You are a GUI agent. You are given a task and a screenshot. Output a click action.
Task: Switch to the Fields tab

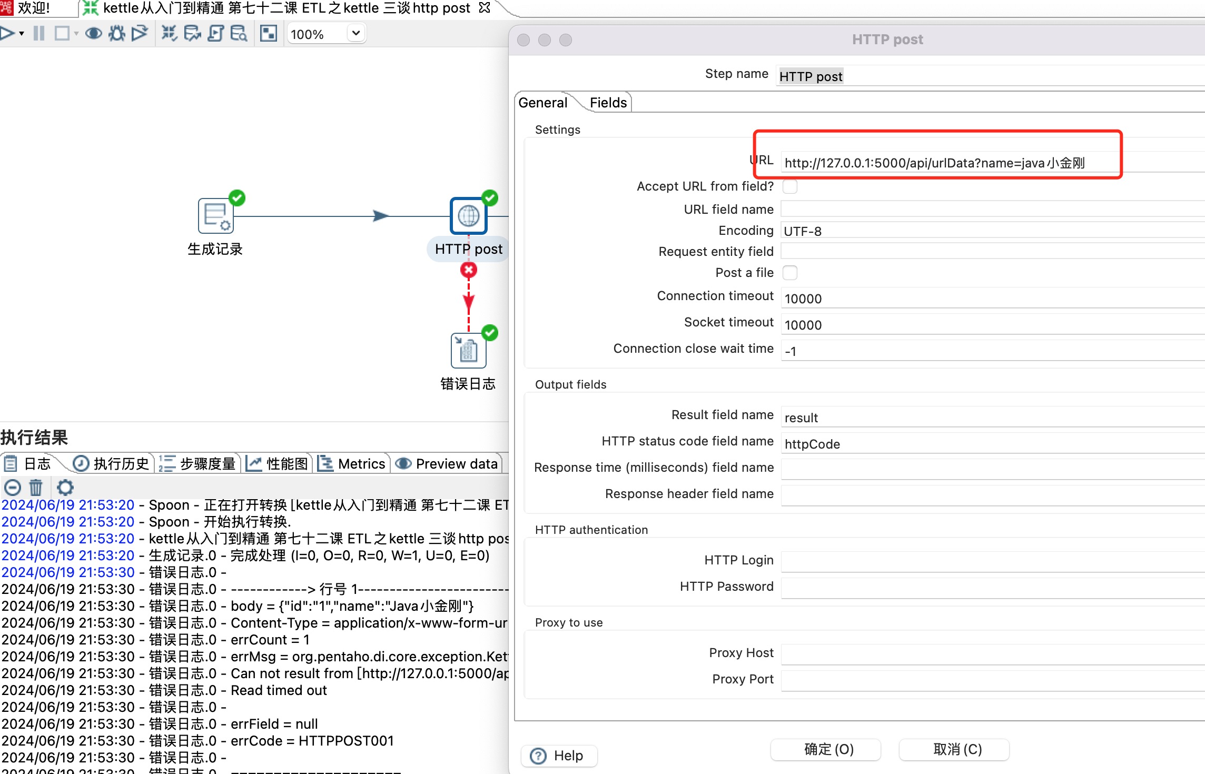pyautogui.click(x=608, y=102)
